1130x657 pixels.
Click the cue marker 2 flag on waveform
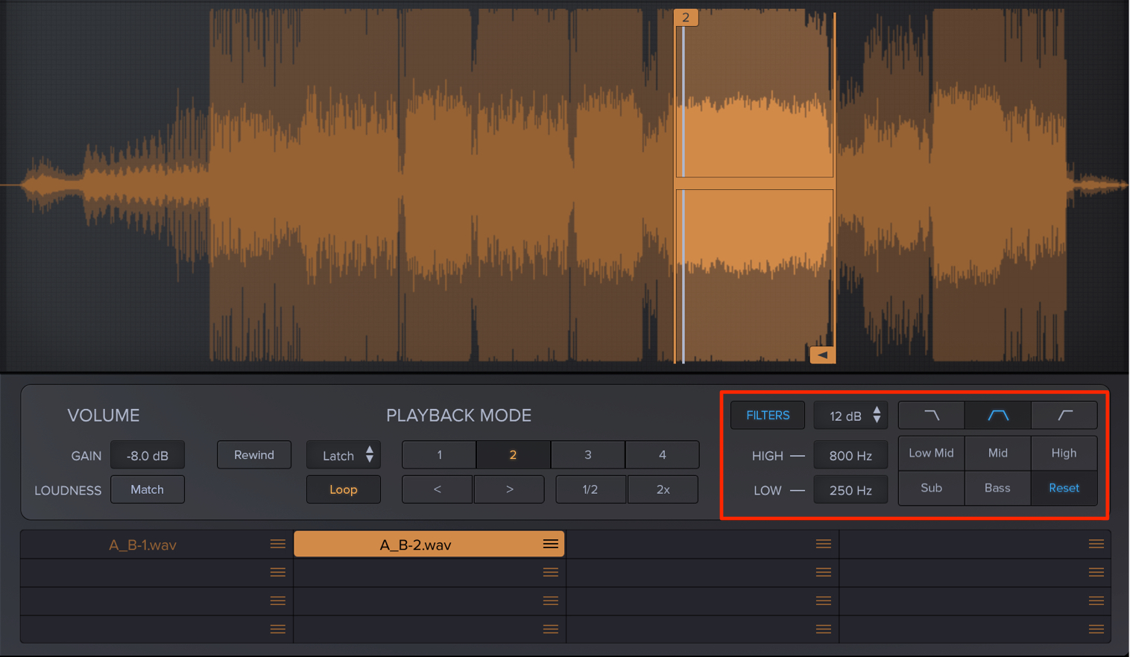[686, 17]
